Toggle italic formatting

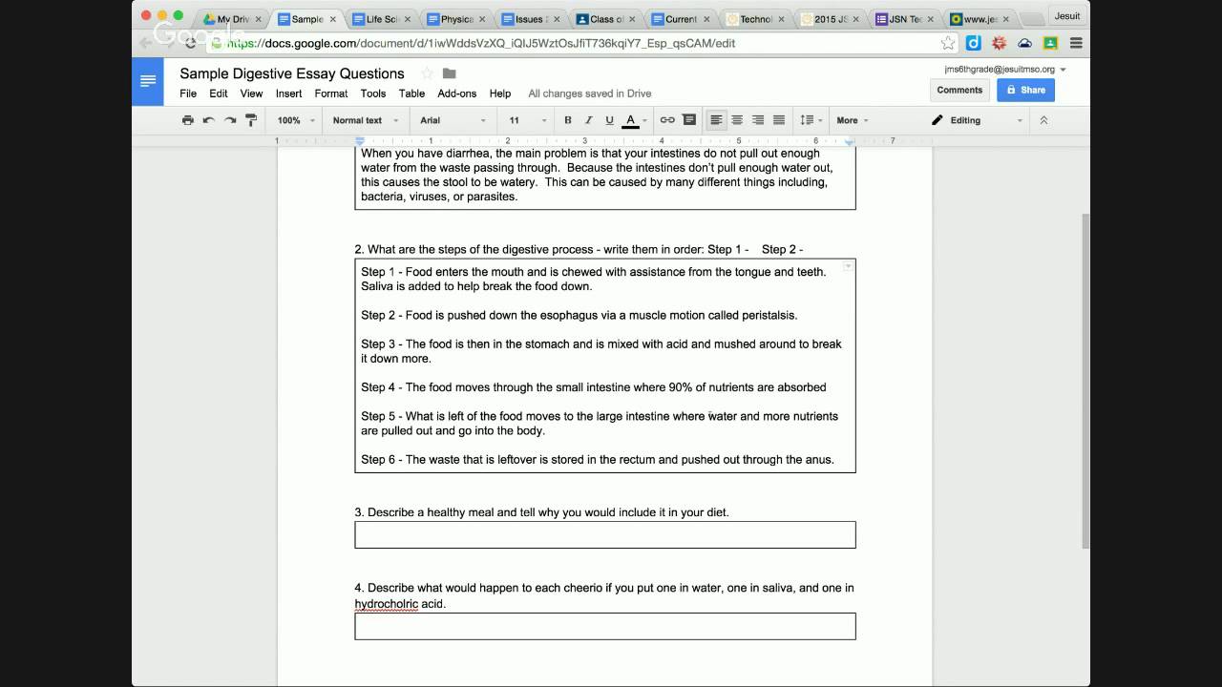[588, 120]
